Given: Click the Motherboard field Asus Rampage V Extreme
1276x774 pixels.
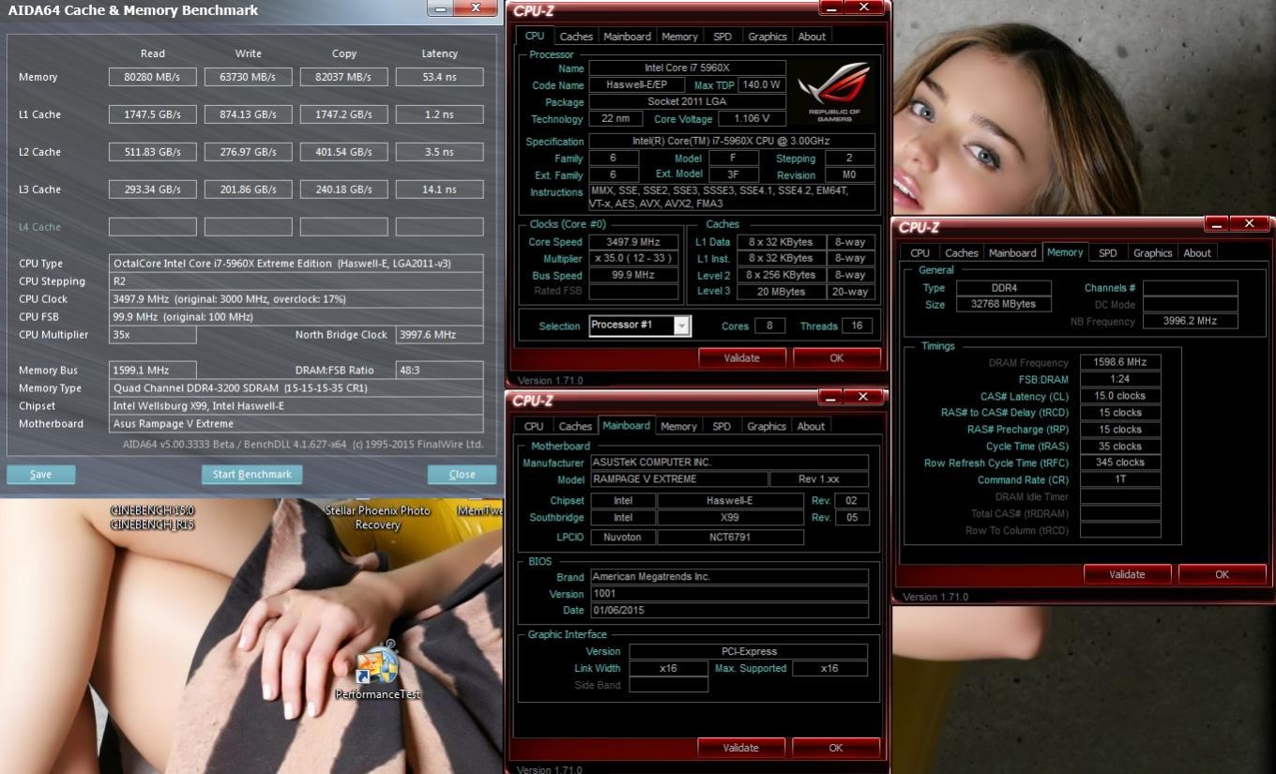Looking at the screenshot, I should click(296, 424).
